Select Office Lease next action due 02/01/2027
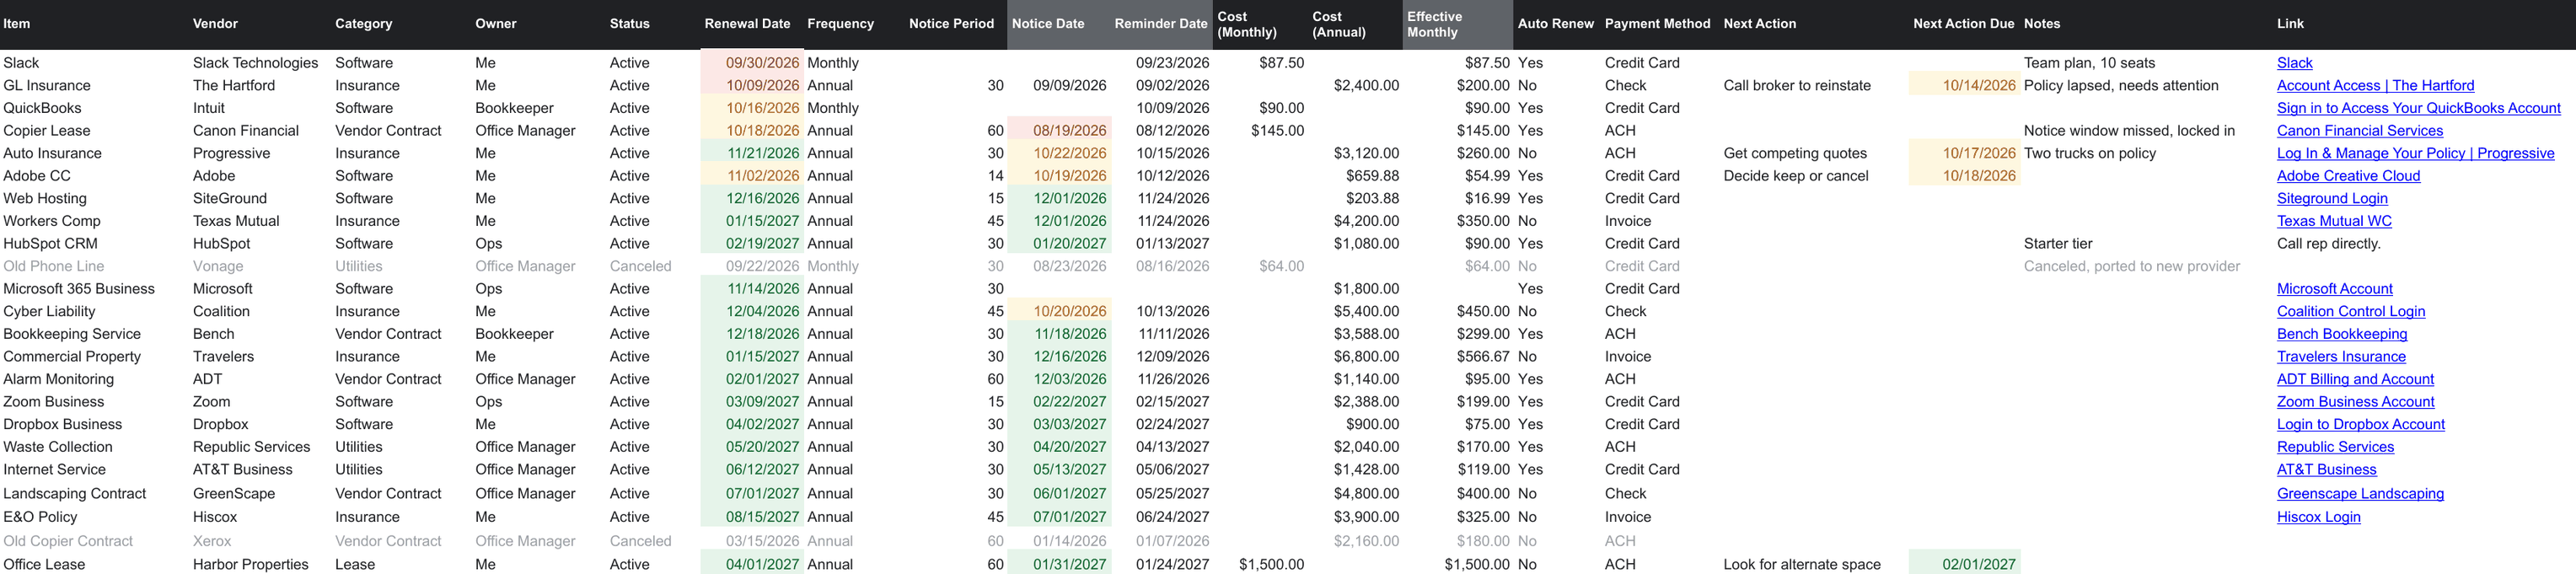The image size is (2576, 574). click(x=1964, y=562)
